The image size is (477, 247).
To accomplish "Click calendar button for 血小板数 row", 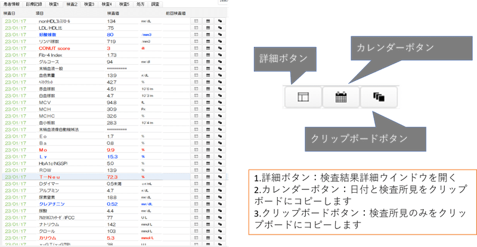I will (208, 123).
